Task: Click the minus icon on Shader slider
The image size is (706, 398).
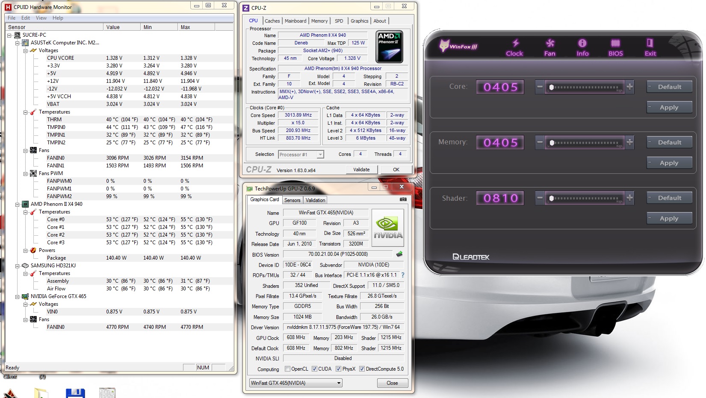Action: point(540,198)
